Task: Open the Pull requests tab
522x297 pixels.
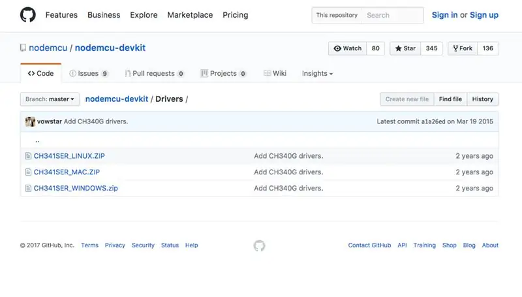Action: pos(155,74)
